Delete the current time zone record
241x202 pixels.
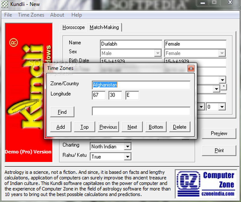[180, 127]
